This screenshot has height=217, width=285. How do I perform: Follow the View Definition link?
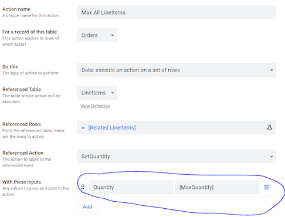(x=95, y=106)
